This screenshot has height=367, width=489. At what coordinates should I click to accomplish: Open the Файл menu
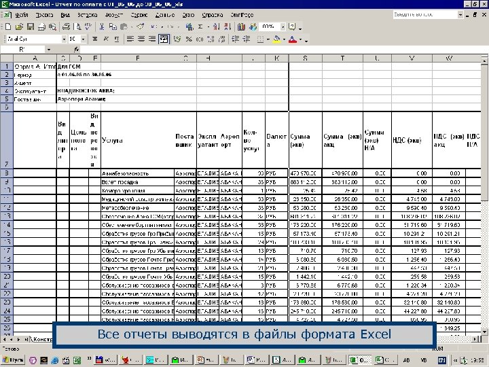click(x=22, y=15)
